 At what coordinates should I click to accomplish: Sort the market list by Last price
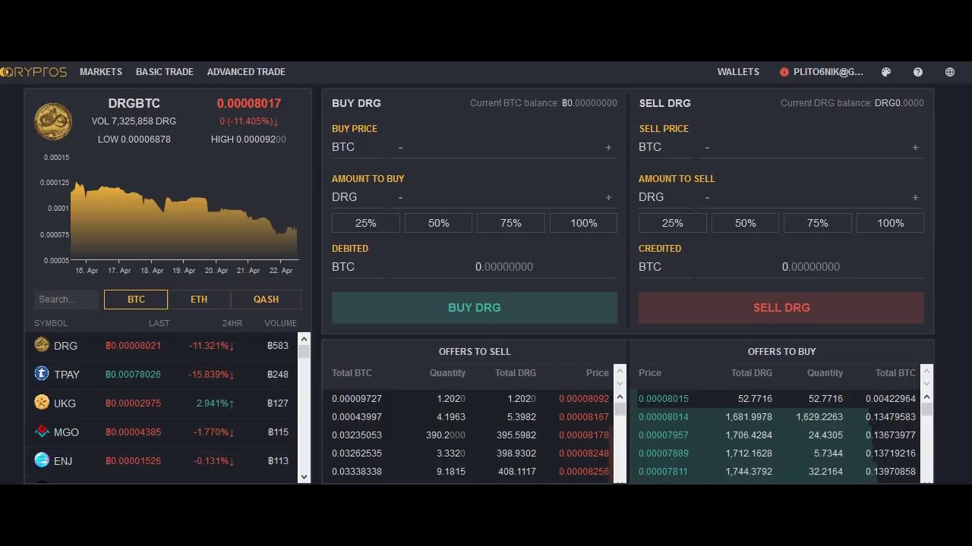point(159,323)
